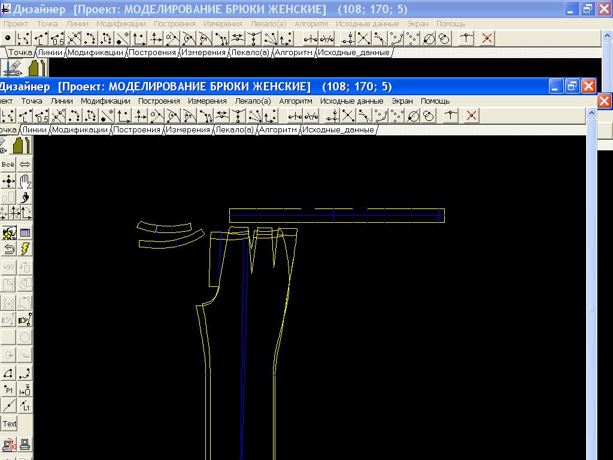Screen dimensions: 613x460
Task: Open Проект menu in the back window
Action: [x=16, y=23]
